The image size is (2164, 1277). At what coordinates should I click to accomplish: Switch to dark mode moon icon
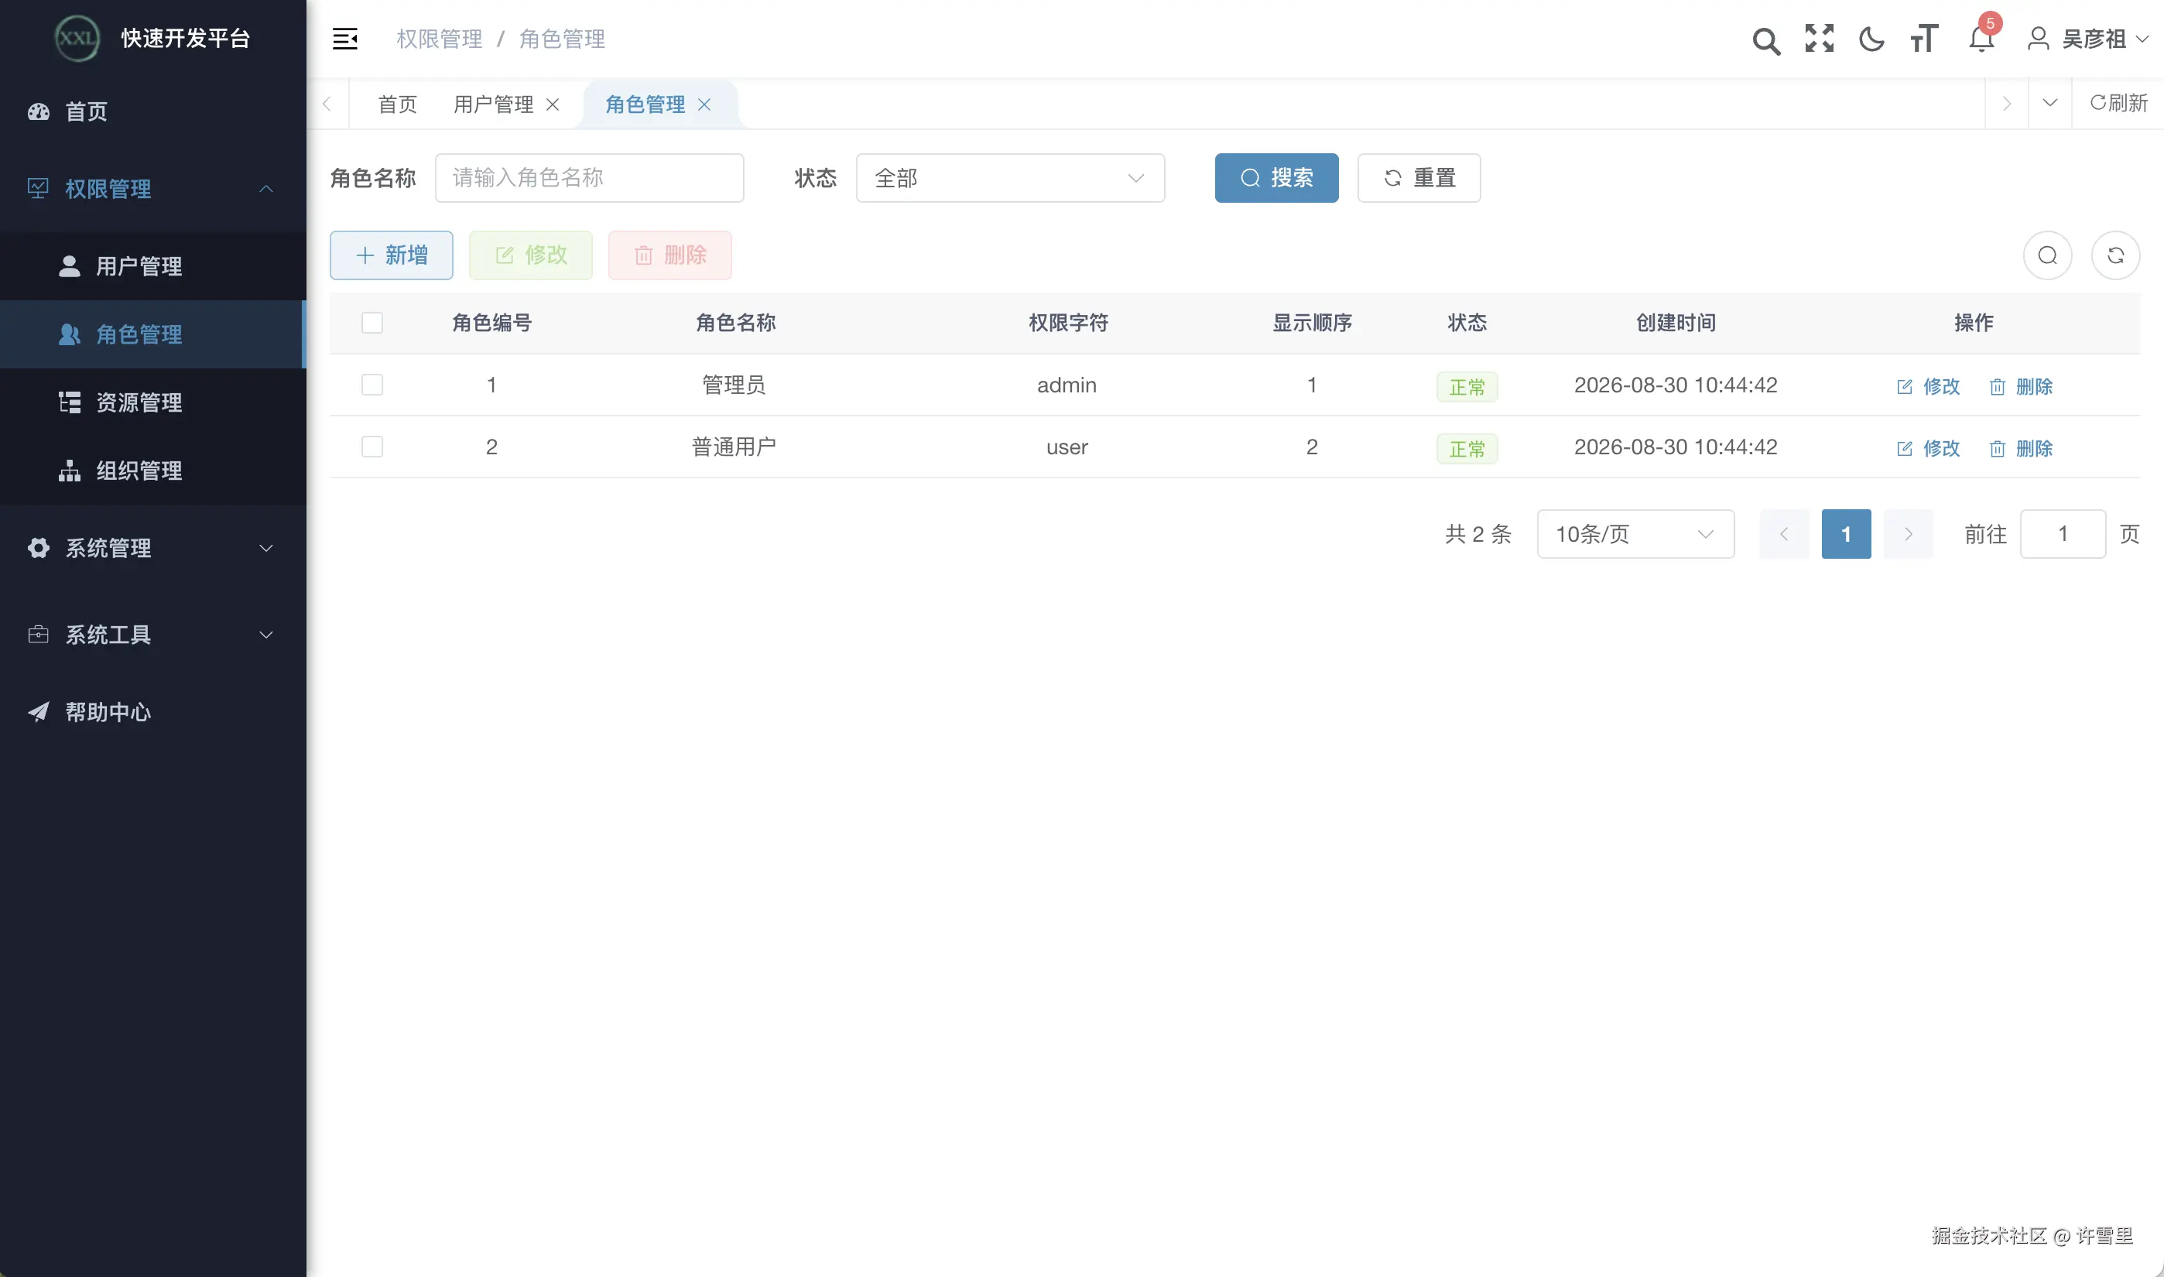click(x=1871, y=39)
